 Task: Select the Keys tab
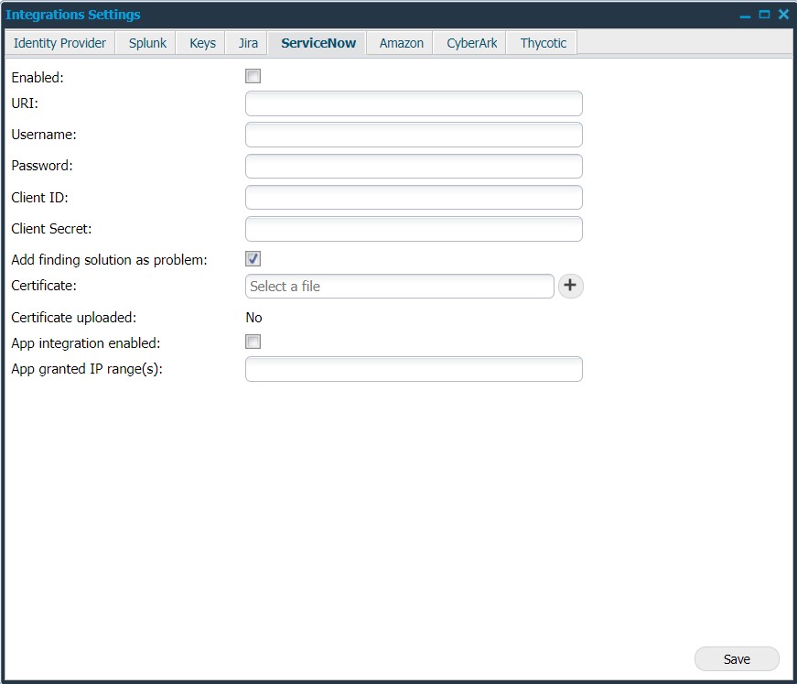[x=200, y=42]
